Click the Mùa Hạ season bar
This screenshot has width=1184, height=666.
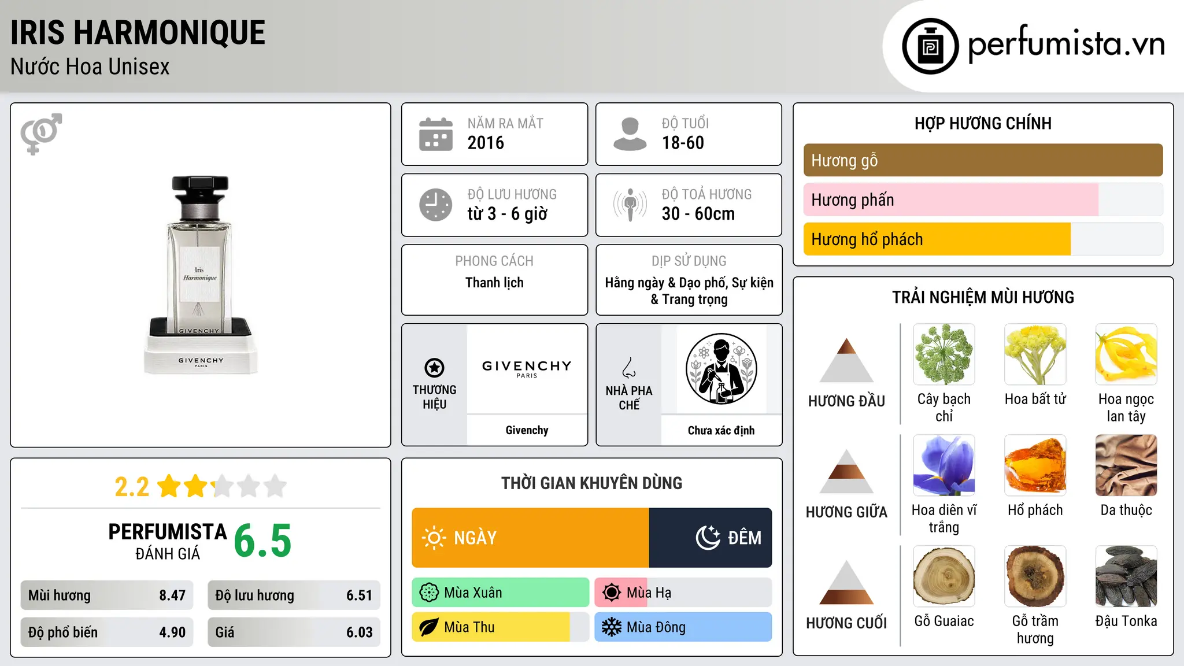tap(683, 593)
